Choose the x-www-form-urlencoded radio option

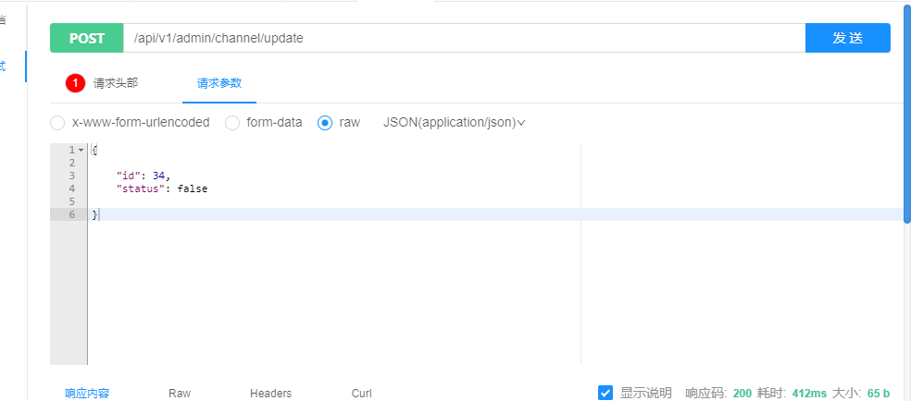point(57,122)
